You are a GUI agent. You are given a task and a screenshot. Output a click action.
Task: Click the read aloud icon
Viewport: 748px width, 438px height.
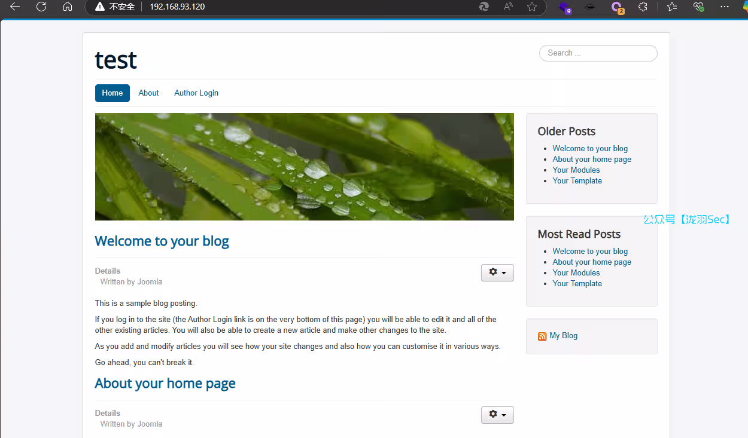(x=508, y=7)
